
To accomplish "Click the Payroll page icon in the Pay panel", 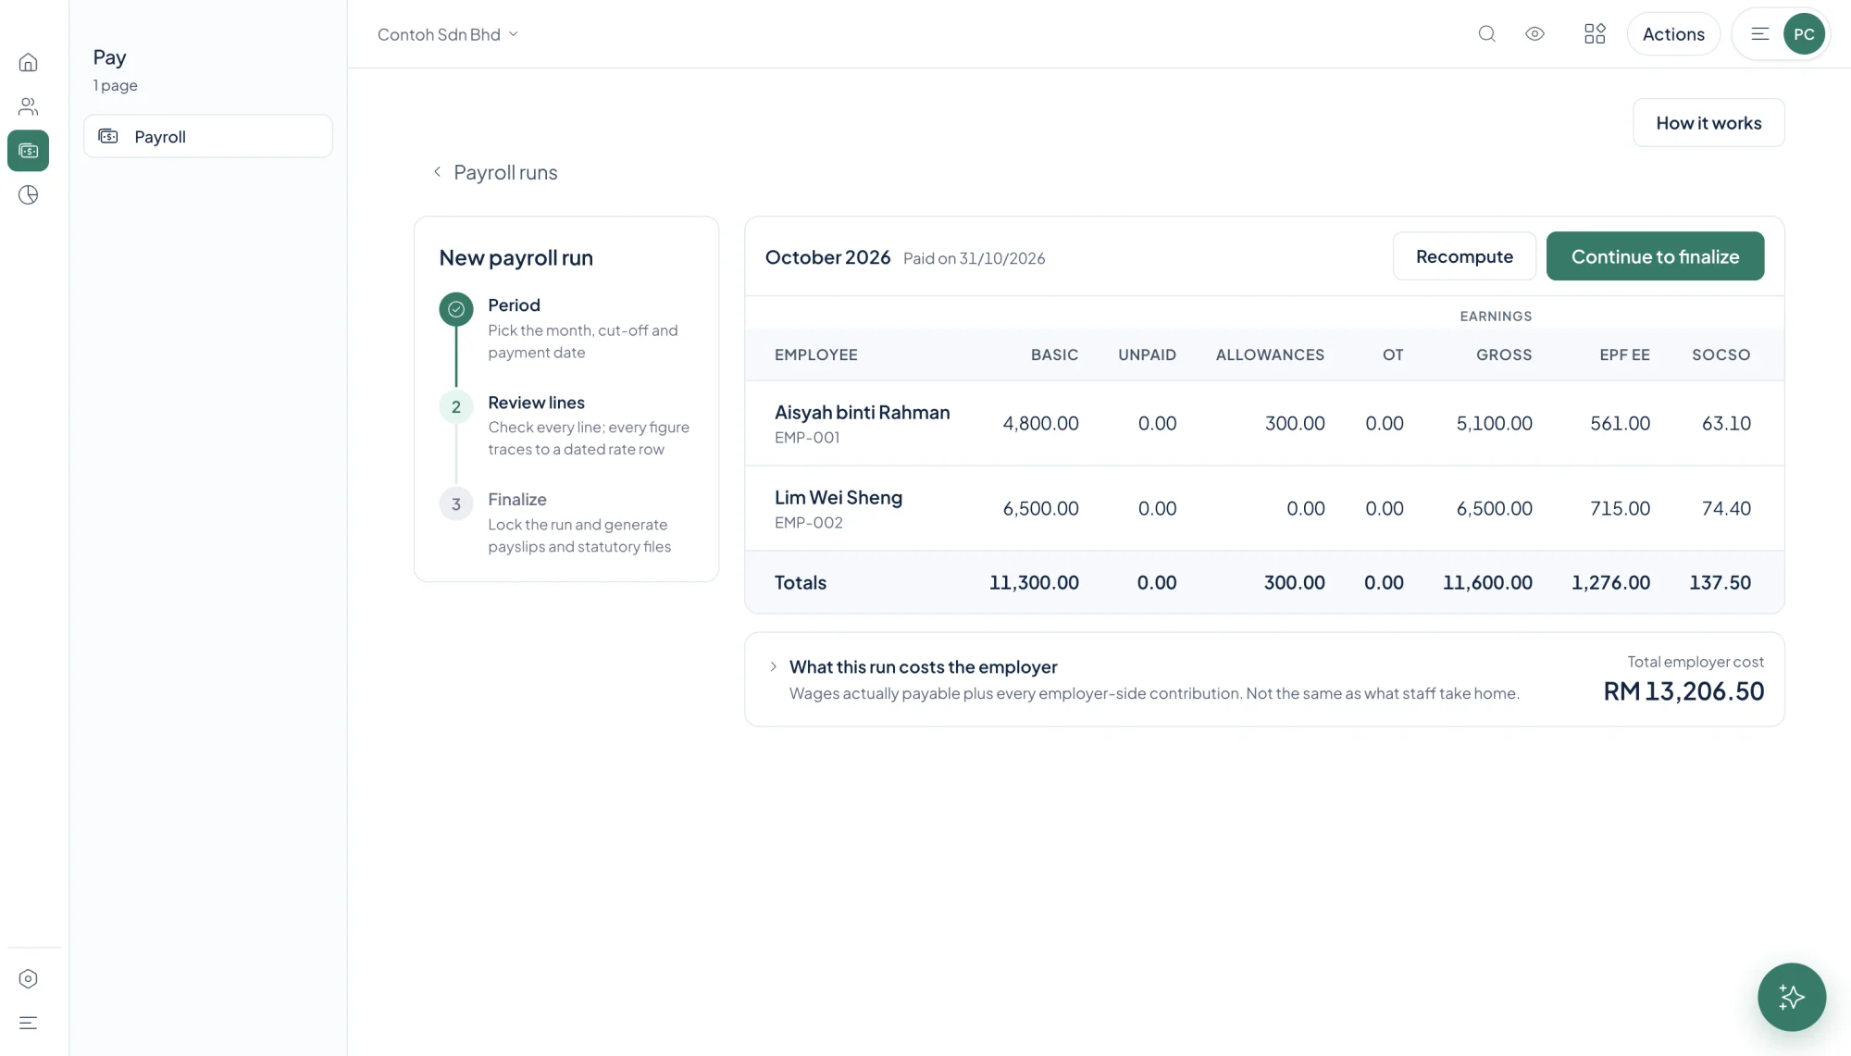I will [108, 136].
